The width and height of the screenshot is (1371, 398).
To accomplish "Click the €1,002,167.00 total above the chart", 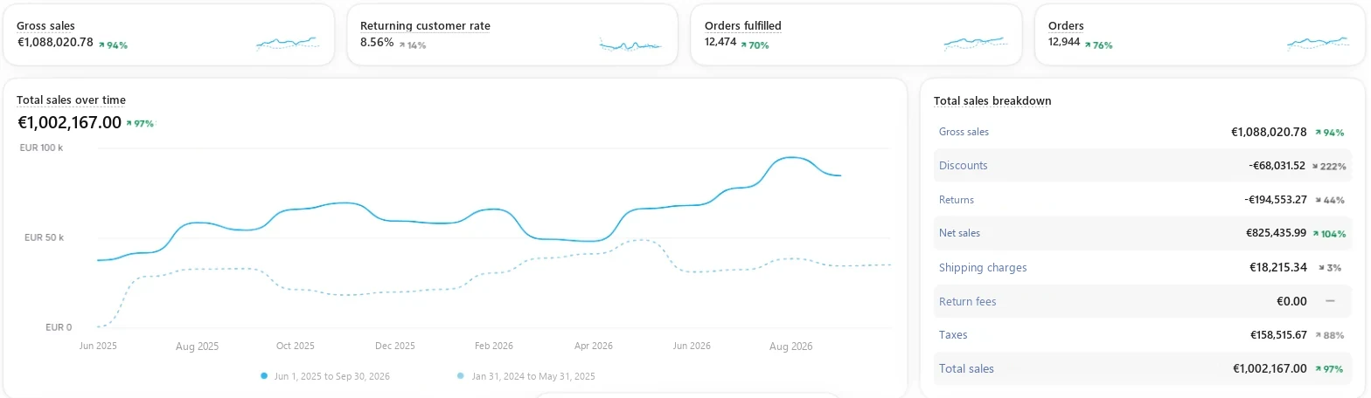I will [69, 123].
